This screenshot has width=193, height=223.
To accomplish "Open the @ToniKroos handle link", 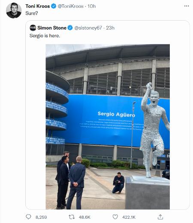I will (x=70, y=6).
